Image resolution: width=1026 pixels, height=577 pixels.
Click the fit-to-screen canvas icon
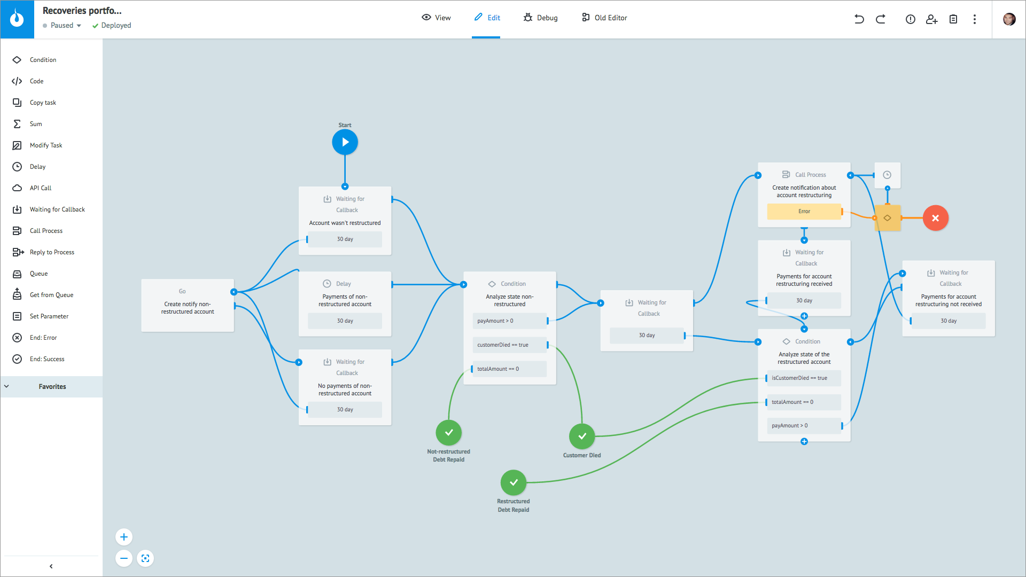145,558
